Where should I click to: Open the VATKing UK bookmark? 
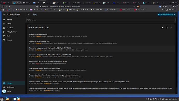pyautogui.click(x=71, y=10)
